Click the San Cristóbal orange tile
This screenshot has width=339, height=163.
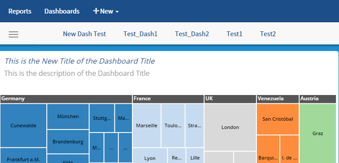point(278,119)
